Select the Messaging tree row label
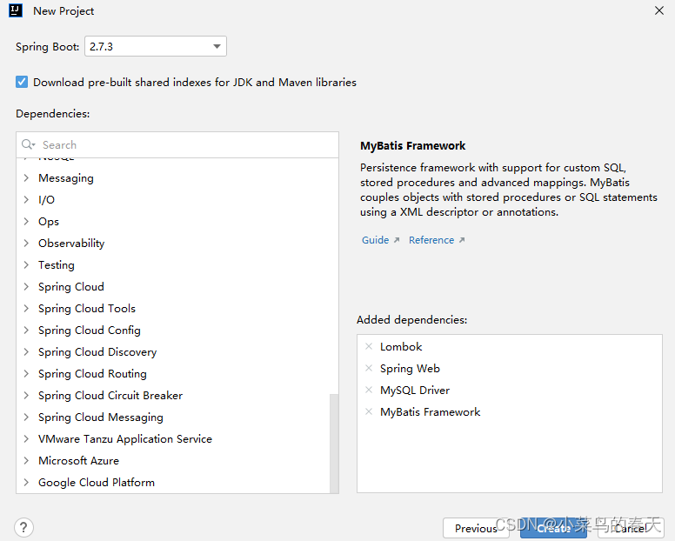The height and width of the screenshot is (541, 675). coord(66,177)
